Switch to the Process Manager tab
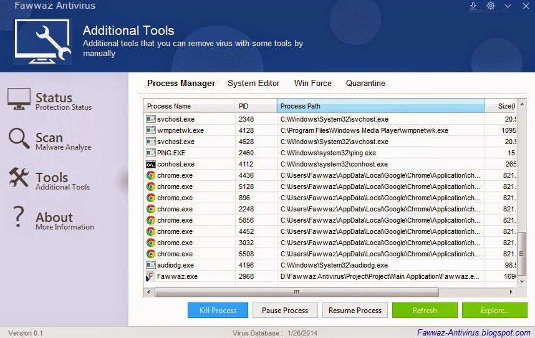Image resolution: width=535 pixels, height=338 pixels. pyautogui.click(x=181, y=83)
